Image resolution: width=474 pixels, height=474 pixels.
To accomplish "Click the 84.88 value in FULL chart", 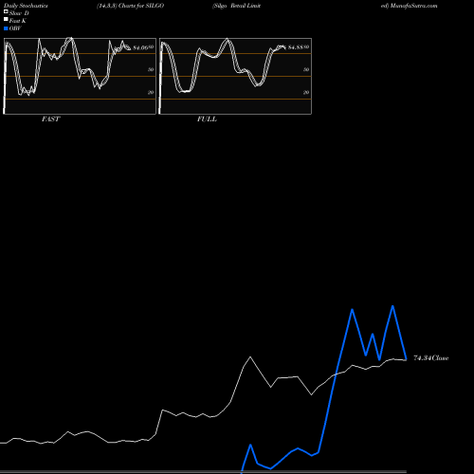I will pyautogui.click(x=296, y=47).
